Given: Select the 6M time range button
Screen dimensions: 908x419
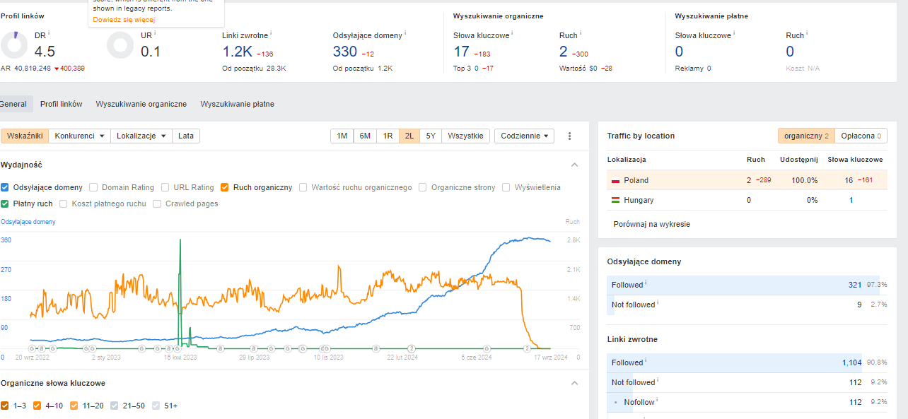Looking at the screenshot, I should pyautogui.click(x=365, y=136).
